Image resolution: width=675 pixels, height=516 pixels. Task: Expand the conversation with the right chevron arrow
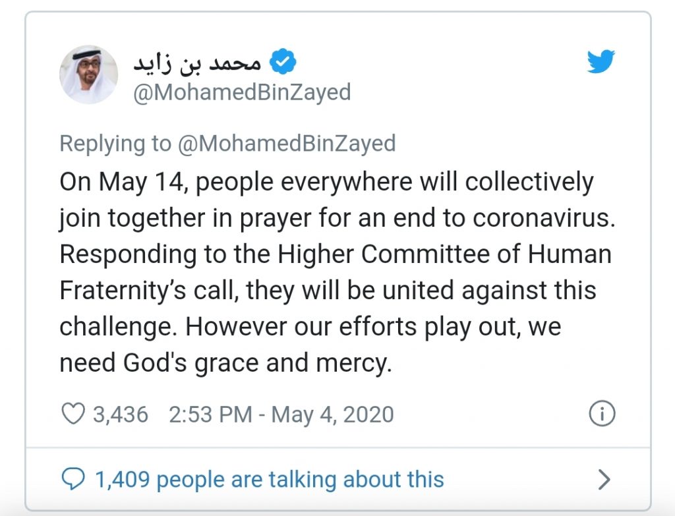(x=604, y=480)
